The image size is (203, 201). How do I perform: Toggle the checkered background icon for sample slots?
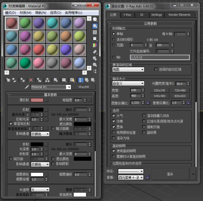(95, 32)
